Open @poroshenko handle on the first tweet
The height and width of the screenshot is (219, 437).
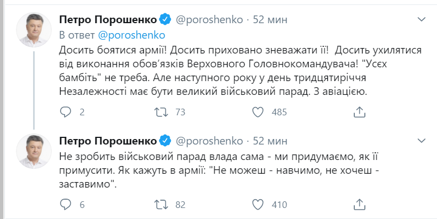[209, 20]
